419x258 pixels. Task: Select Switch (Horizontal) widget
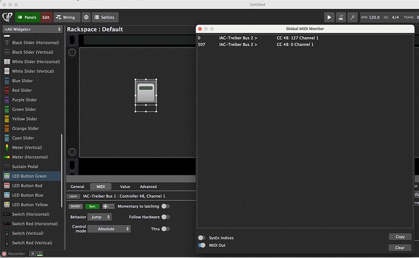click(32, 214)
